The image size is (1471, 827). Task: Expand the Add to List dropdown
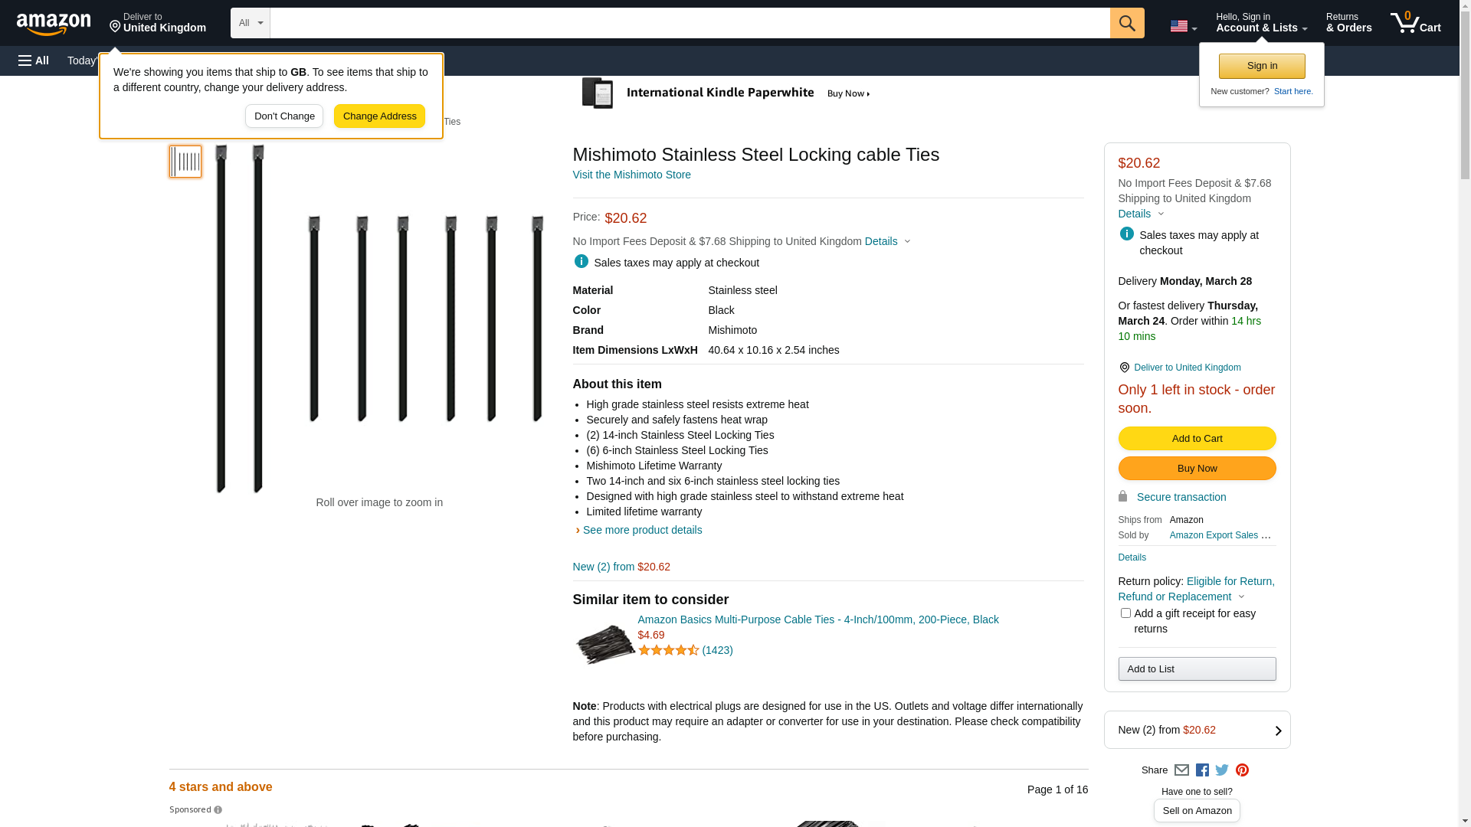click(1197, 669)
